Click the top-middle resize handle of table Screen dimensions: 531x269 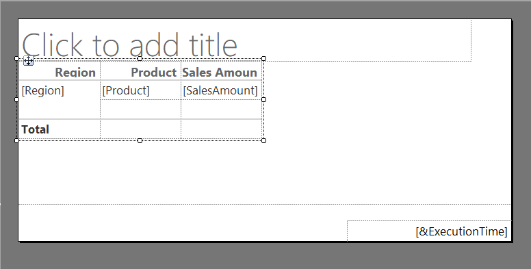point(140,59)
